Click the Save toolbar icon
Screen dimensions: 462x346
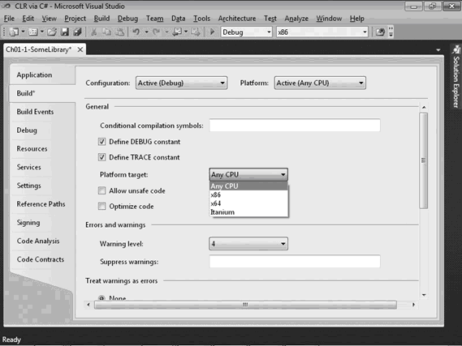coord(64,32)
